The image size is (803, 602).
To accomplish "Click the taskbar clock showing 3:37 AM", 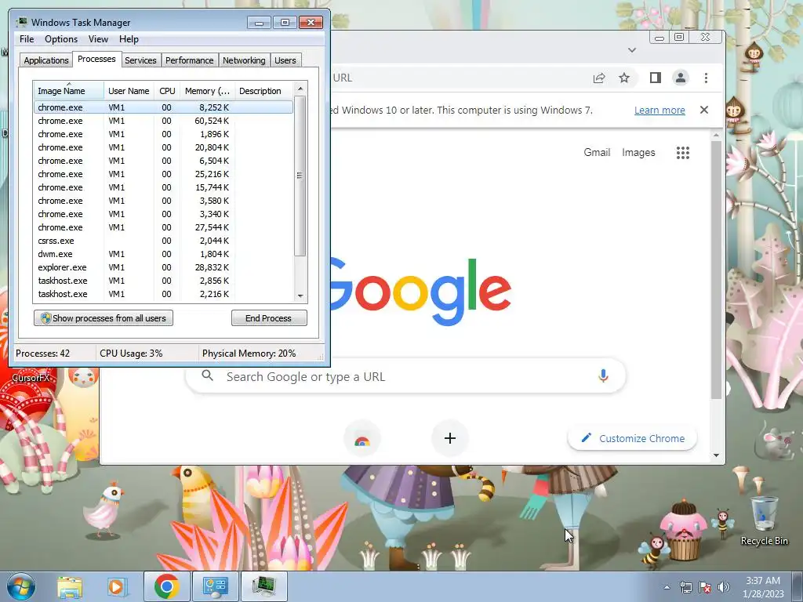I will click(763, 587).
